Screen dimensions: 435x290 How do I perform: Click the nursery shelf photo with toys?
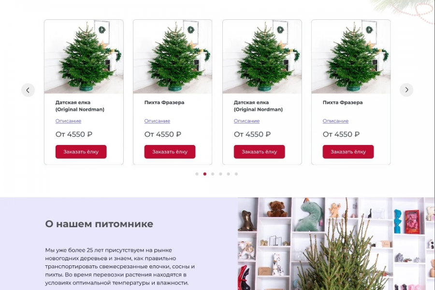336,244
